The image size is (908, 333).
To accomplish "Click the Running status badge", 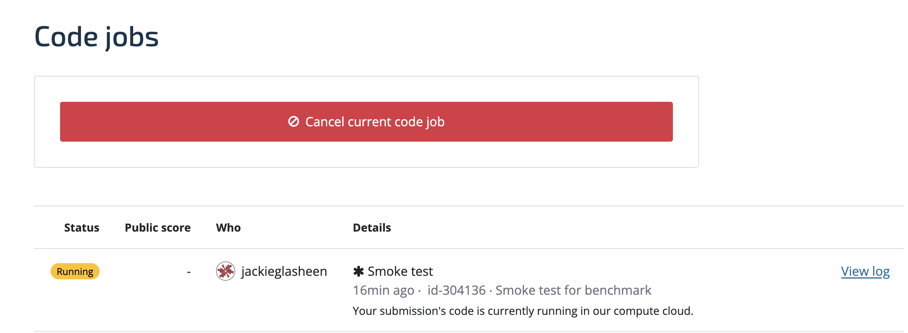I will pos(75,271).
